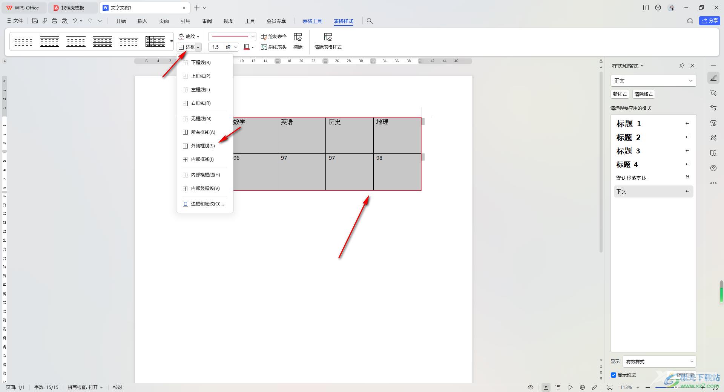The image size is (724, 392).
Task: Click the Share (分享) button
Action: pyautogui.click(x=710, y=21)
